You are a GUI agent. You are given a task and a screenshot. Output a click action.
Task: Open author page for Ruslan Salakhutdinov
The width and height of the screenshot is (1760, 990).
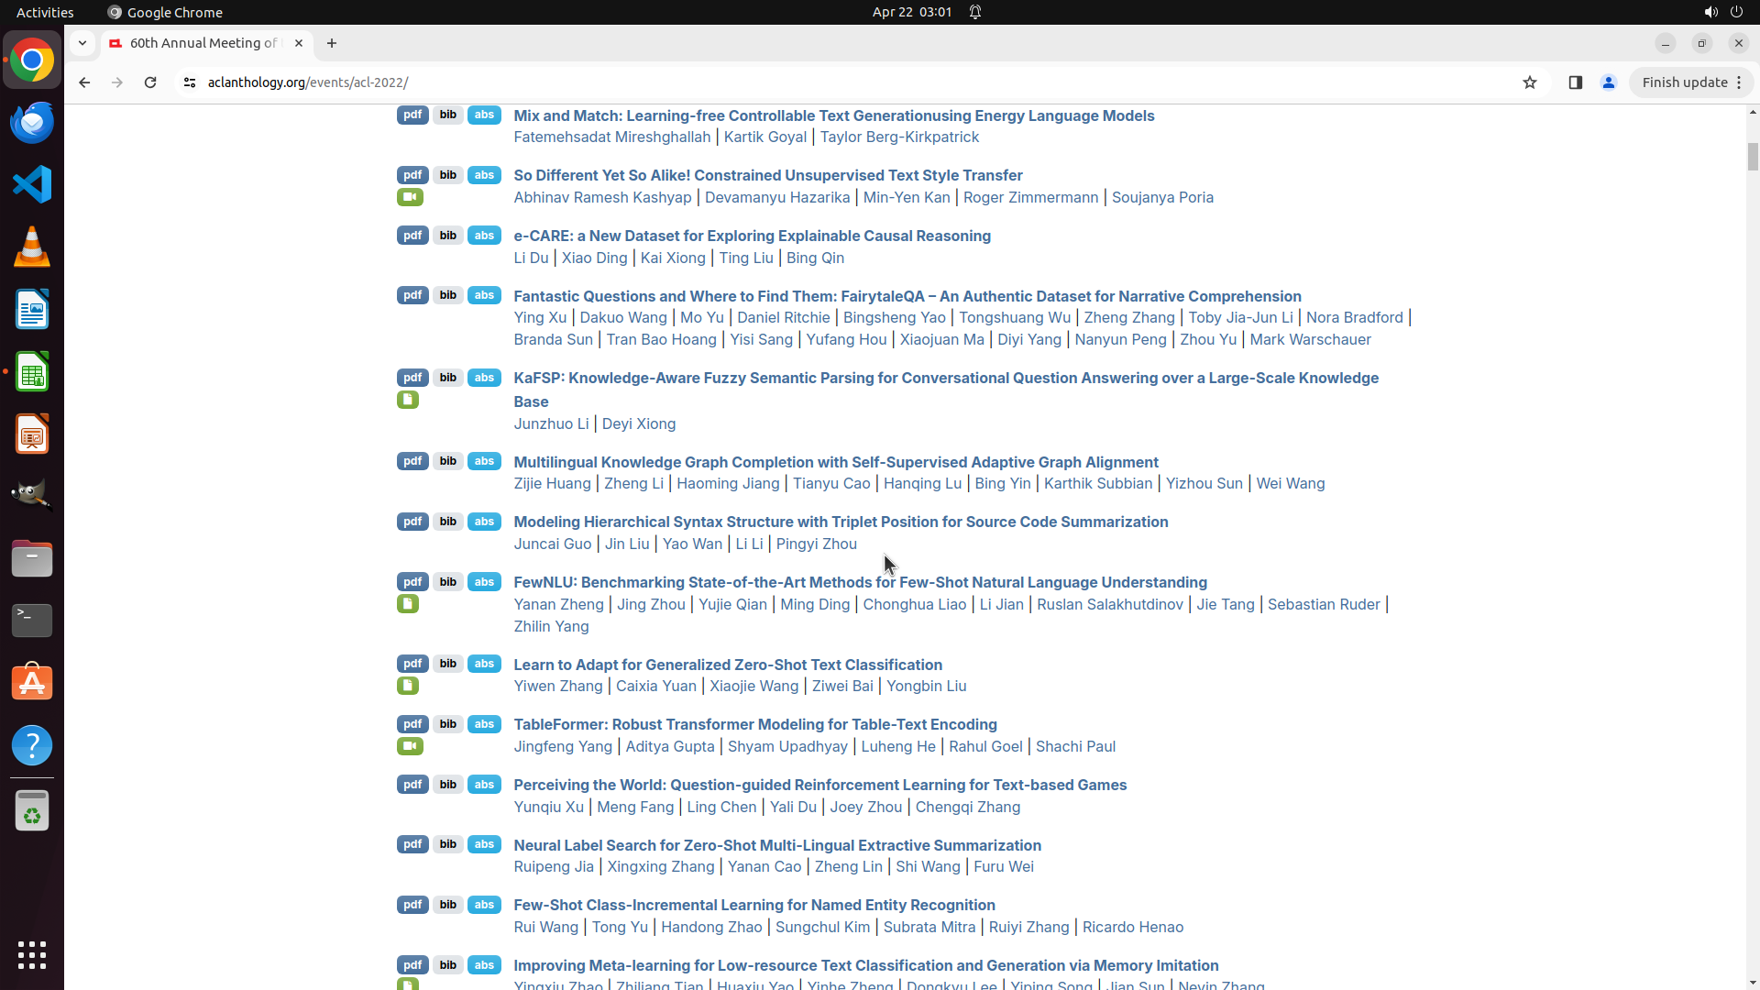click(1109, 604)
